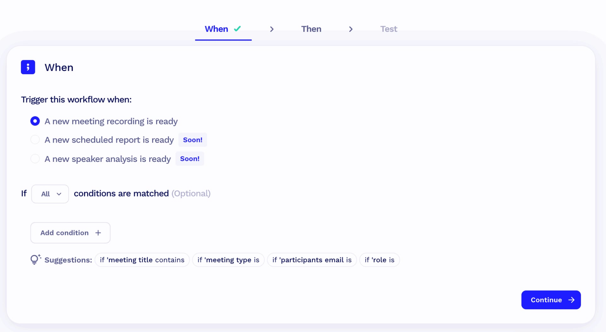Click the Continue button
This screenshot has width=606, height=332.
tap(551, 300)
